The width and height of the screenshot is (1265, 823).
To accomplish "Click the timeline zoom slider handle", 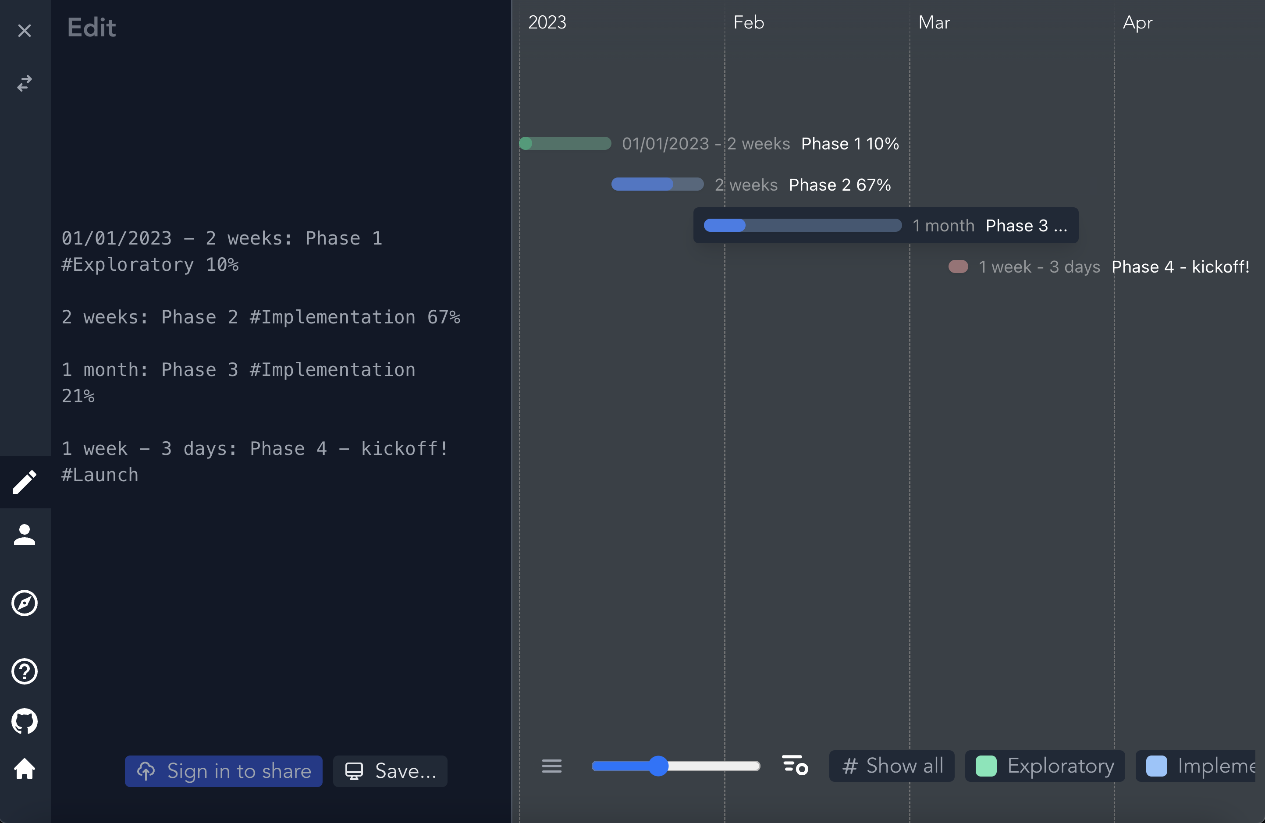I will 658,766.
